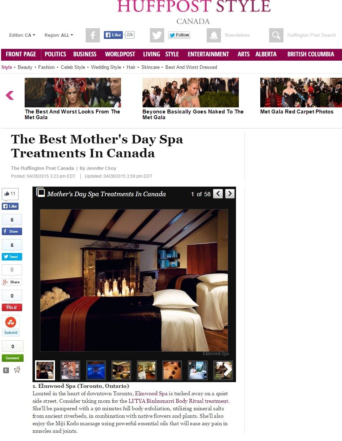
Task: Go to next slide in slideshow
Action: 230,194
